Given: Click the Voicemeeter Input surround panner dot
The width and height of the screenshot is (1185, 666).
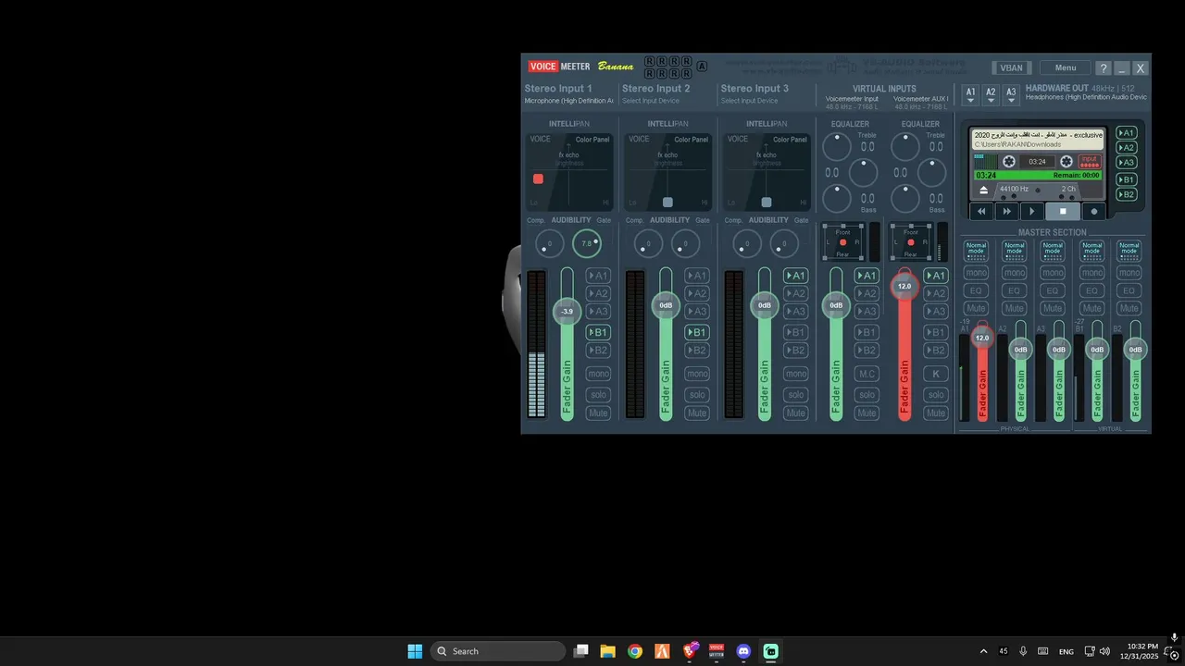Looking at the screenshot, I should click(x=842, y=242).
